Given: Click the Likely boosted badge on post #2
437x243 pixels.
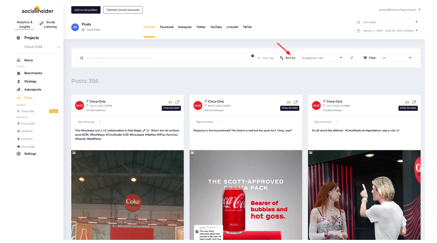Looking at the screenshot, I should click(290, 108).
